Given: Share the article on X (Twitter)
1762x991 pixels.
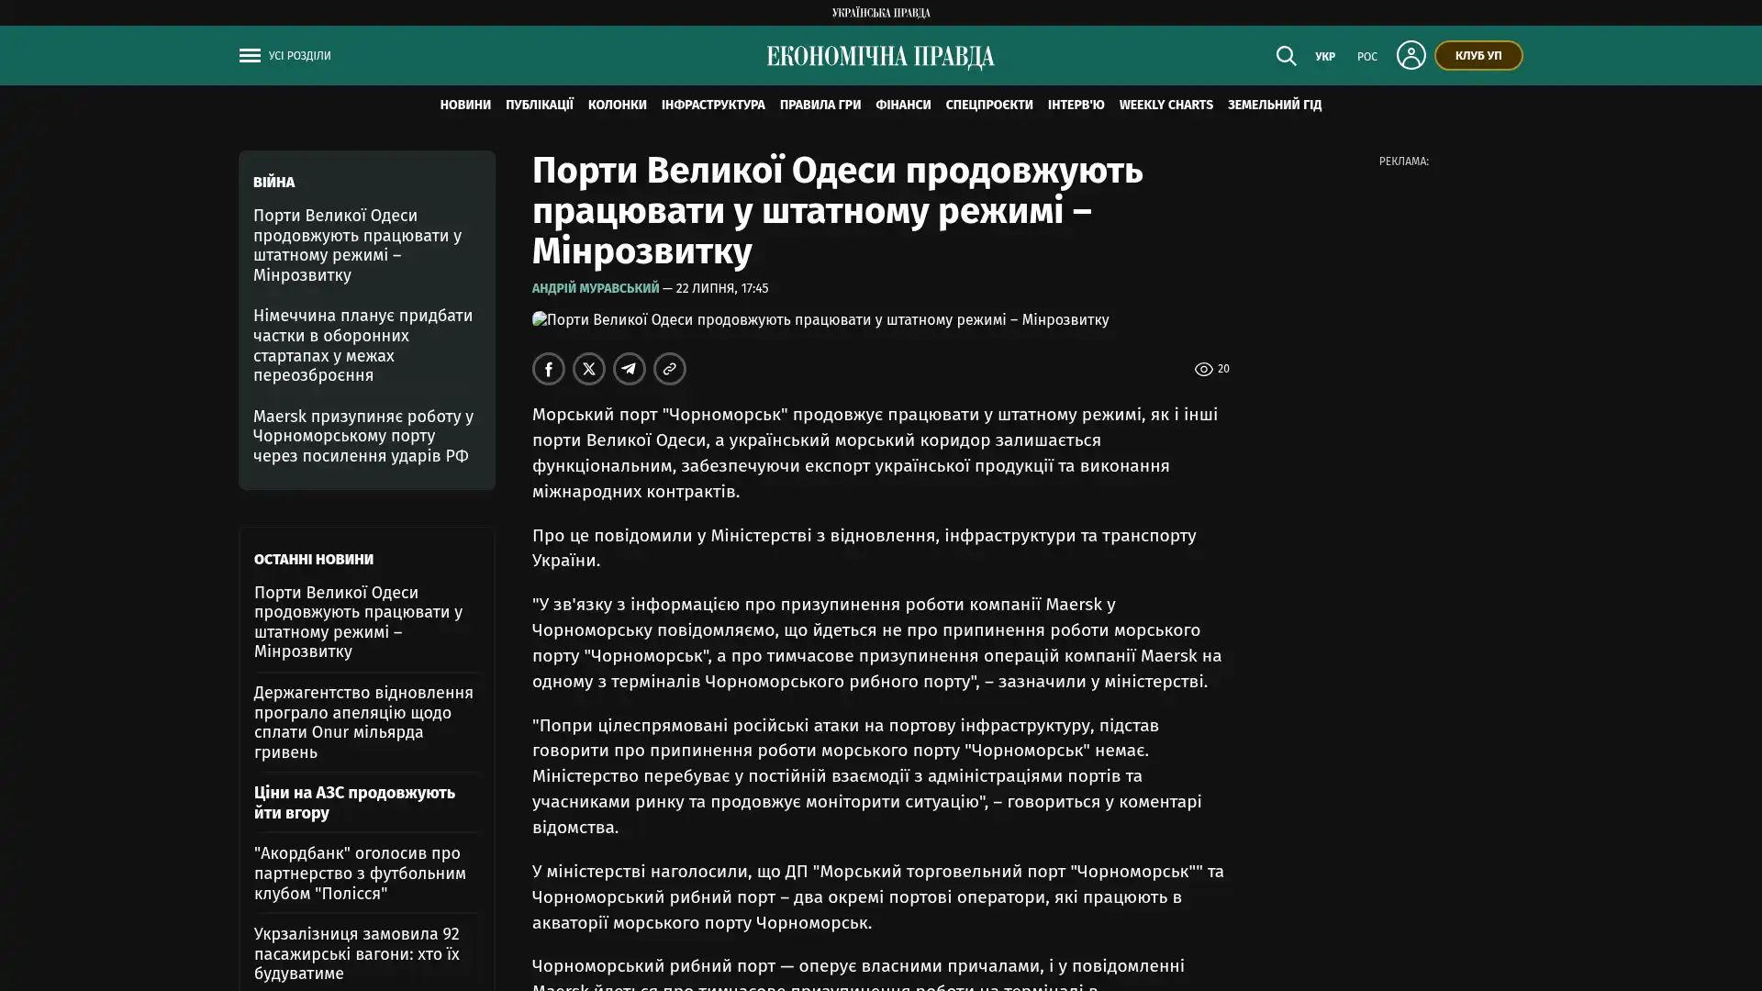Looking at the screenshot, I should pos(589,369).
